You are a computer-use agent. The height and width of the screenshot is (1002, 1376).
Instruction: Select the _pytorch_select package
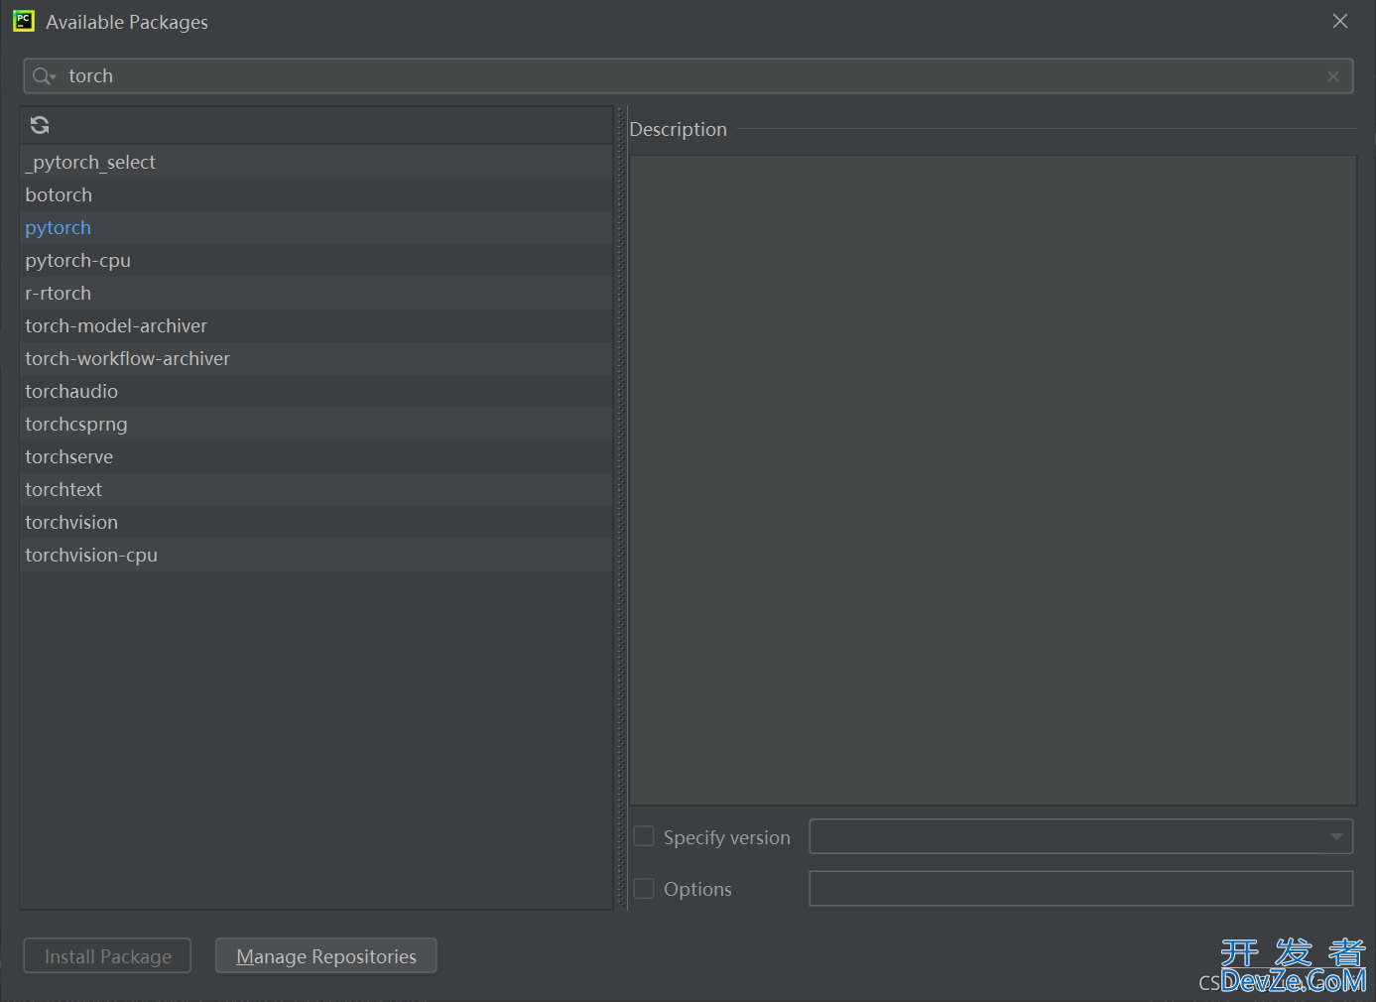315,162
